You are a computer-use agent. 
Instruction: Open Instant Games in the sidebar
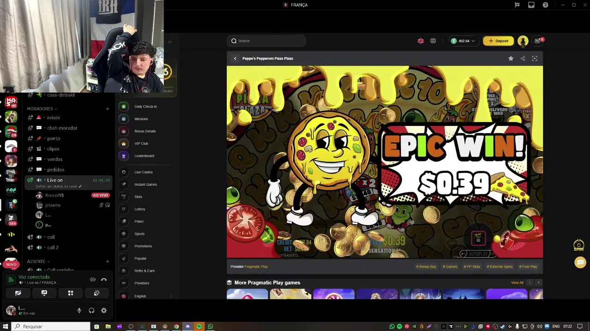coord(146,184)
